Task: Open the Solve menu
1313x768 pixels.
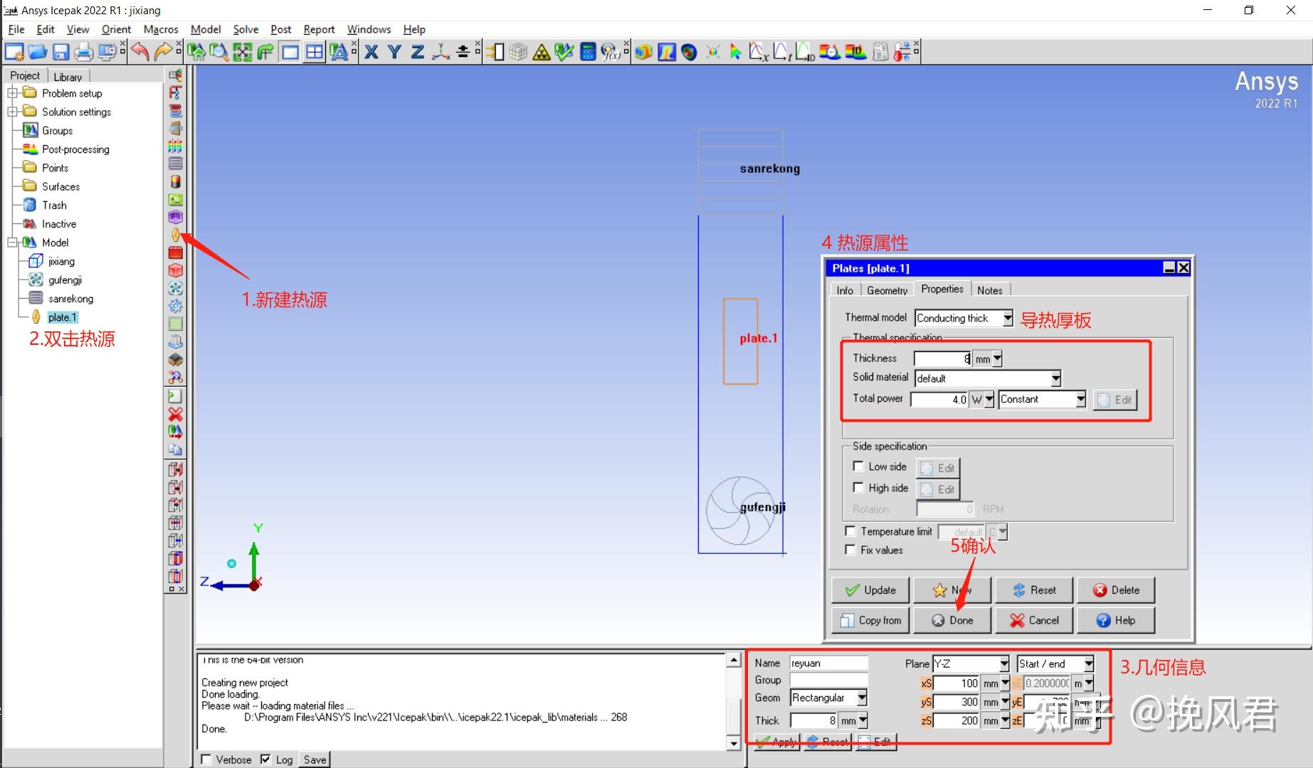Action: click(x=246, y=29)
